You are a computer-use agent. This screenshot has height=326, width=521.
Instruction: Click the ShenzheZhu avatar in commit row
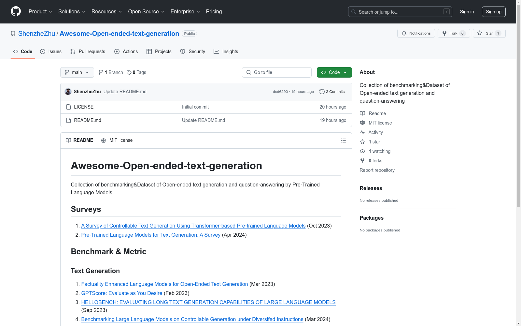click(x=68, y=92)
